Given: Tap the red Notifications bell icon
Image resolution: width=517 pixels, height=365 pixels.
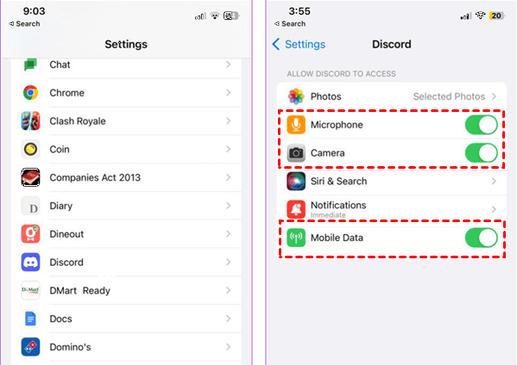Looking at the screenshot, I should (x=296, y=209).
